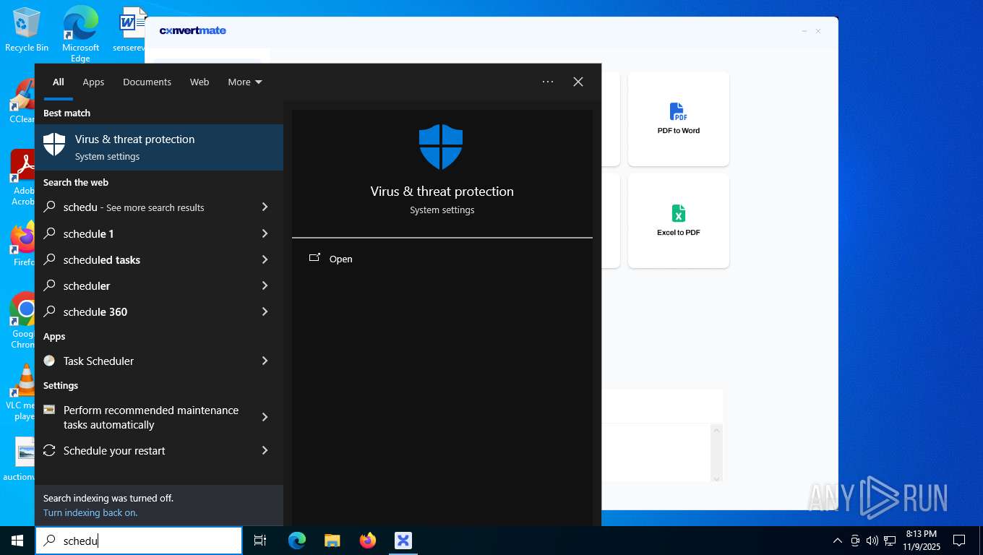Expand the recommended maintenance tasks arrow
The image size is (983, 555).
[265, 417]
